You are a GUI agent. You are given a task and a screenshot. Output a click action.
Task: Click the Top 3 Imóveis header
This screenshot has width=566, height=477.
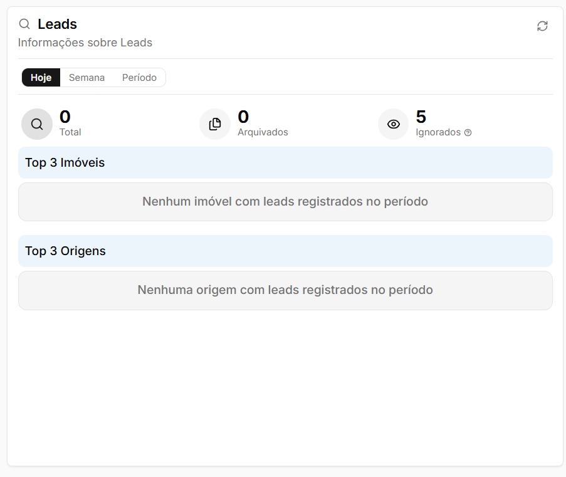(x=285, y=163)
